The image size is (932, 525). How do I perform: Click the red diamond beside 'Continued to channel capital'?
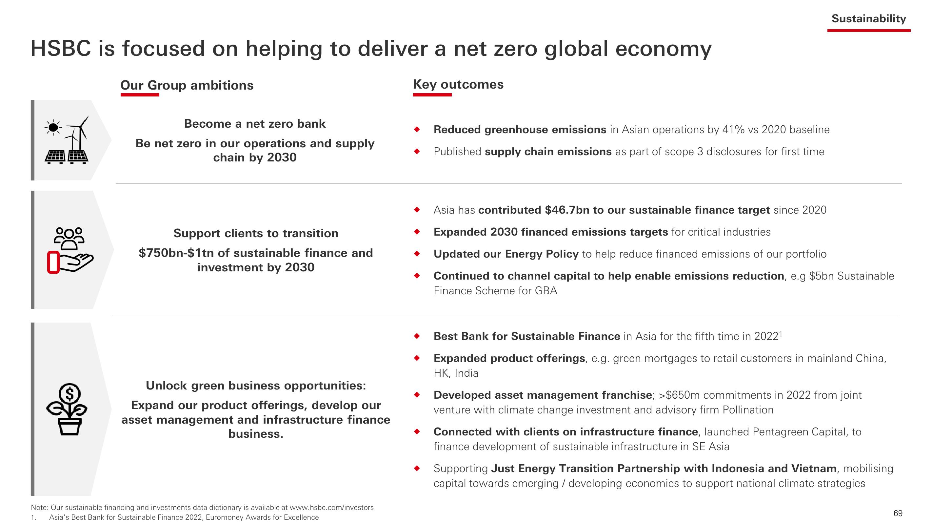pos(417,276)
